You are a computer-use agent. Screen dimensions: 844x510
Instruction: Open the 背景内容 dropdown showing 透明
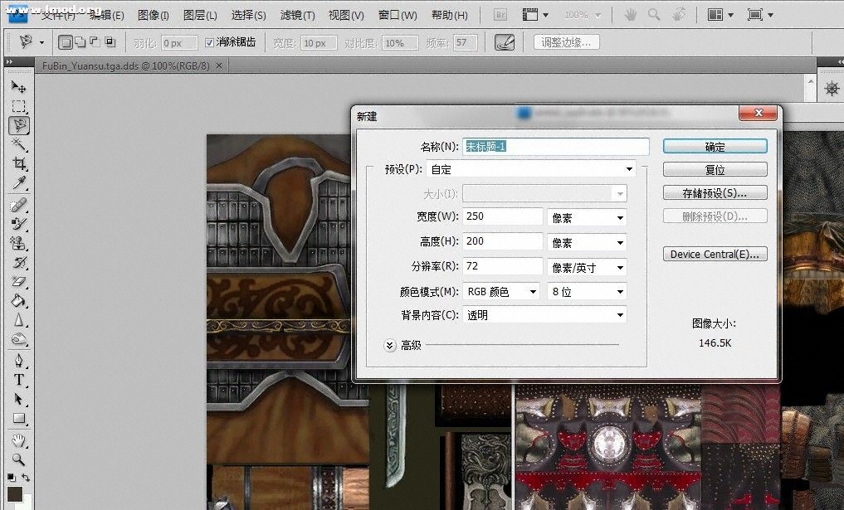545,315
